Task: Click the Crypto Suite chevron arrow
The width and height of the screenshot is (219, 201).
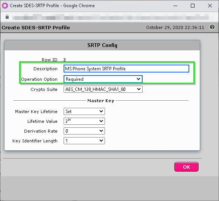Action: pyautogui.click(x=139, y=89)
